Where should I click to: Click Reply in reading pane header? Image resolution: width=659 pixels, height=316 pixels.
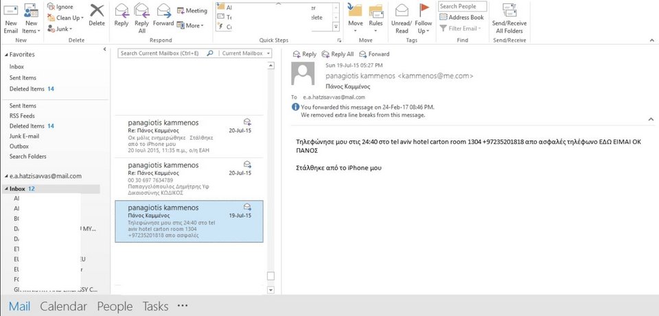tap(304, 54)
